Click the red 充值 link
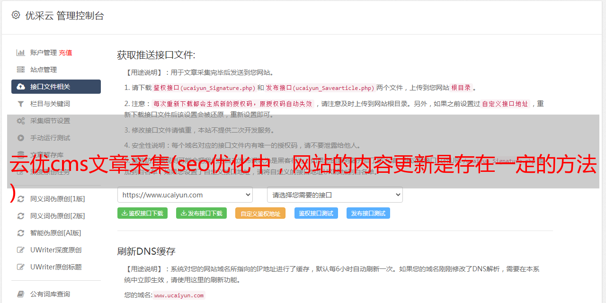Screen dimensions: 606x303 65,53
